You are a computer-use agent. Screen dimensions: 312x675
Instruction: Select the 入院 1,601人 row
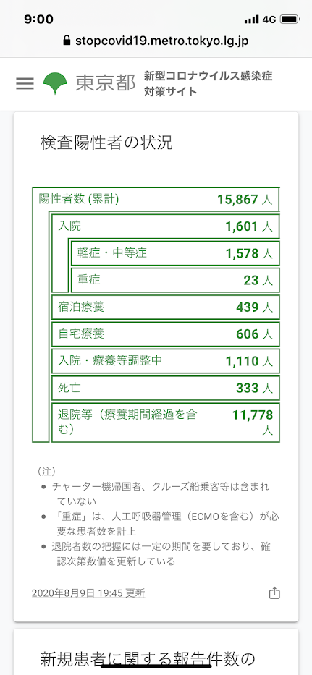[x=166, y=226]
